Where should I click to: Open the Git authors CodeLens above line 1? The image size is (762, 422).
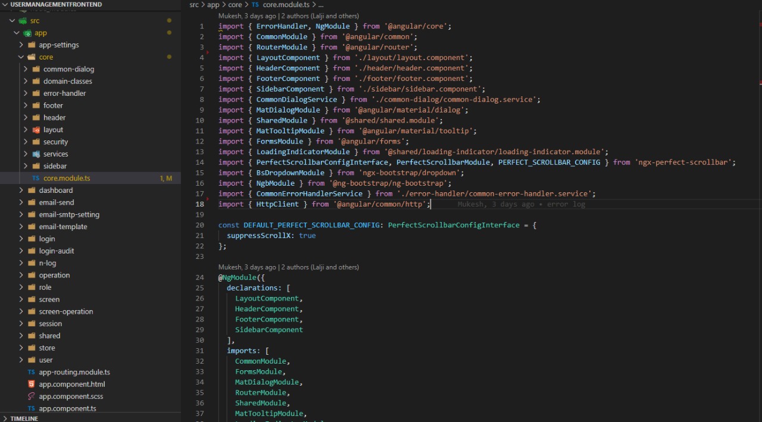click(289, 16)
